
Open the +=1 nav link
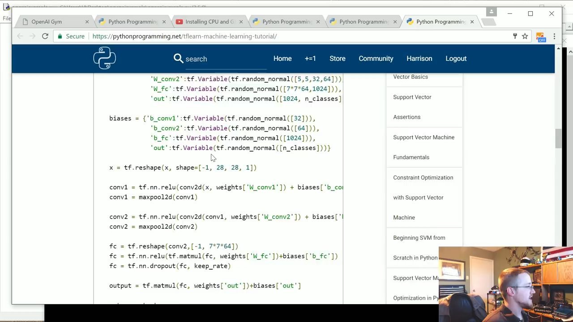tap(310, 59)
